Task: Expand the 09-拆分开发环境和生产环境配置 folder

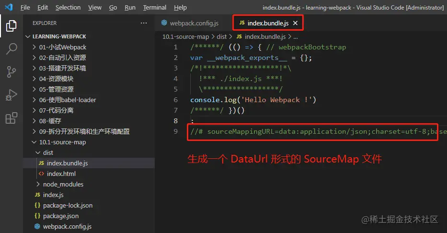Action: pos(34,131)
